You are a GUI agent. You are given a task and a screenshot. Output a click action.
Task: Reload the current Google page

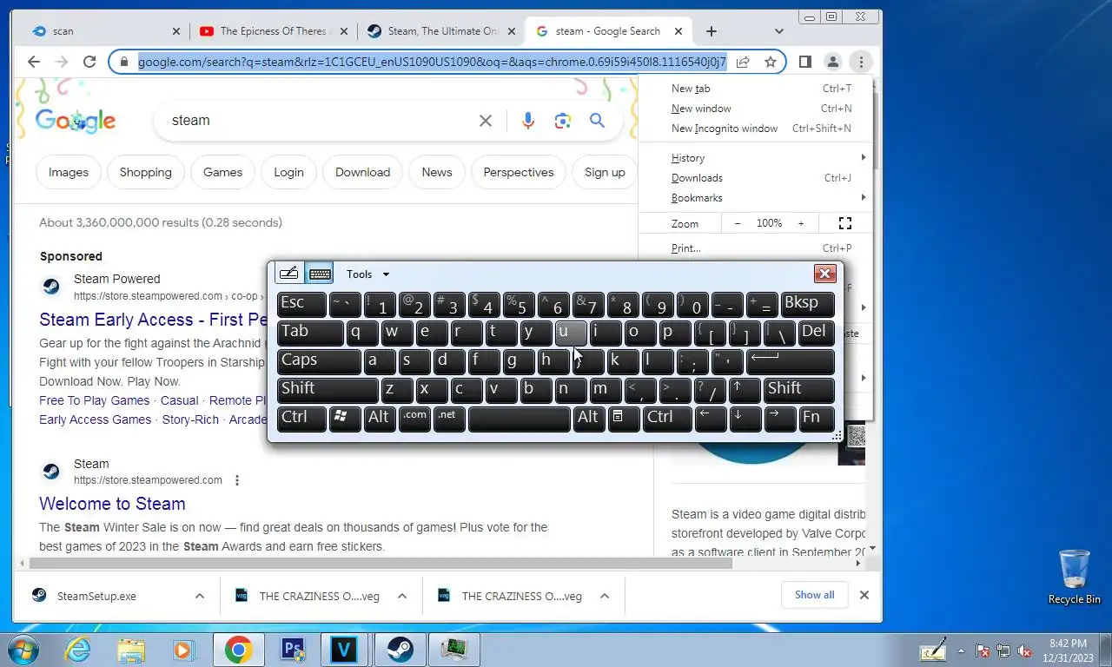coord(89,62)
